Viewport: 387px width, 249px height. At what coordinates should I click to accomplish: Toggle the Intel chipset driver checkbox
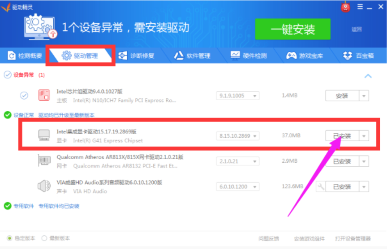coord(24,96)
